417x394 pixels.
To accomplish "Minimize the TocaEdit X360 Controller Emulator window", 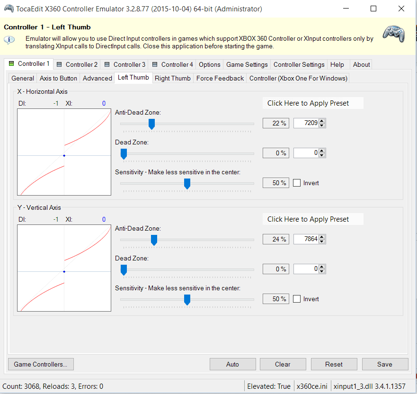I will [x=346, y=9].
